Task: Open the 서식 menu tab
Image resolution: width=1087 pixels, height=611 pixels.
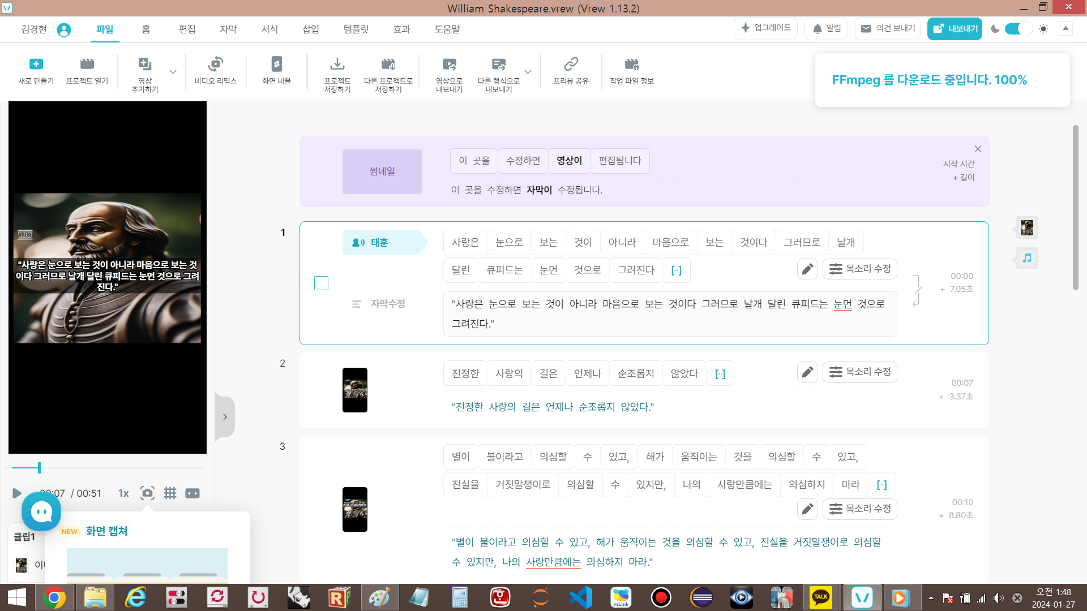Action: tap(269, 29)
